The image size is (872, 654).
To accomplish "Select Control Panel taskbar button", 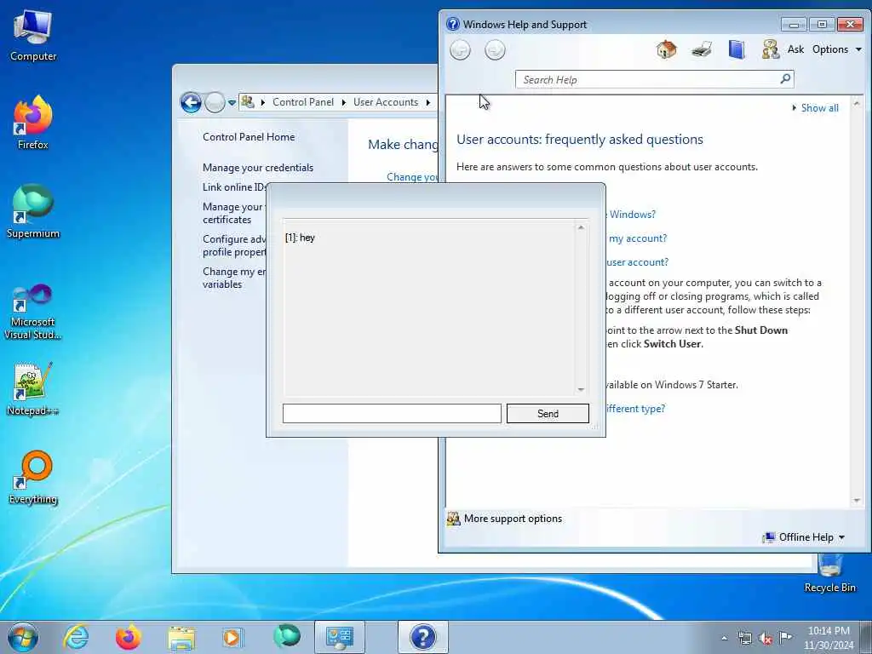I will click(x=339, y=637).
